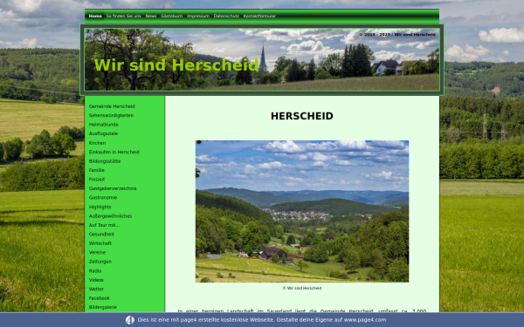The image size is (524, 327).
Task: Go to Freizeit section
Action: 97,179
